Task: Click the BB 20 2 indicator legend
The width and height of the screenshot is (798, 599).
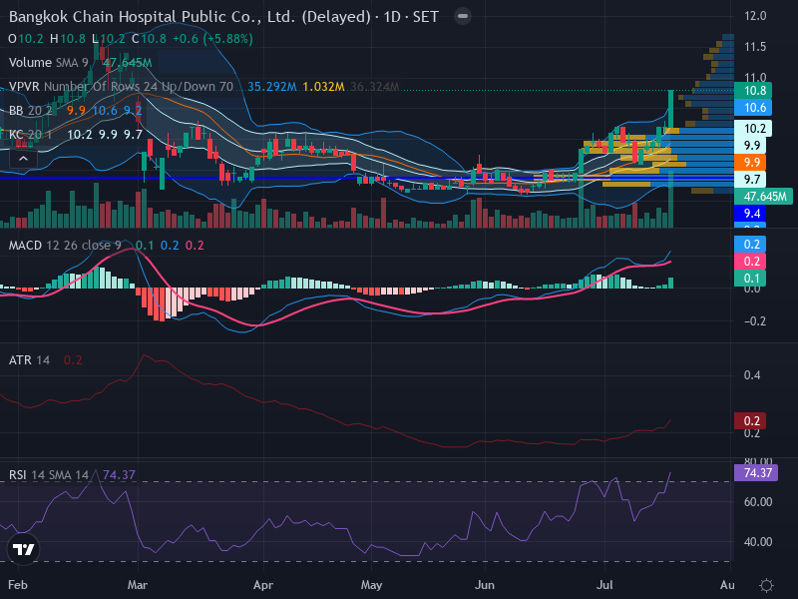Action: tap(30, 111)
